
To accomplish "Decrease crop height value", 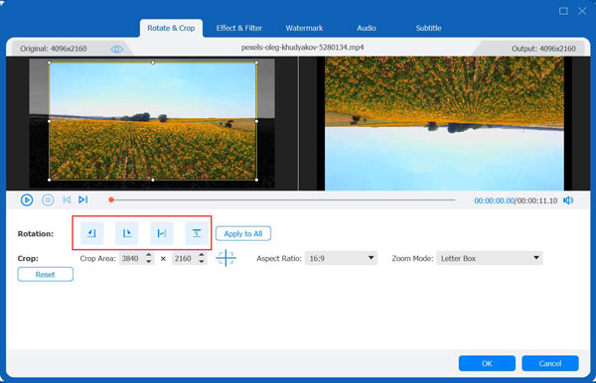I will point(202,262).
